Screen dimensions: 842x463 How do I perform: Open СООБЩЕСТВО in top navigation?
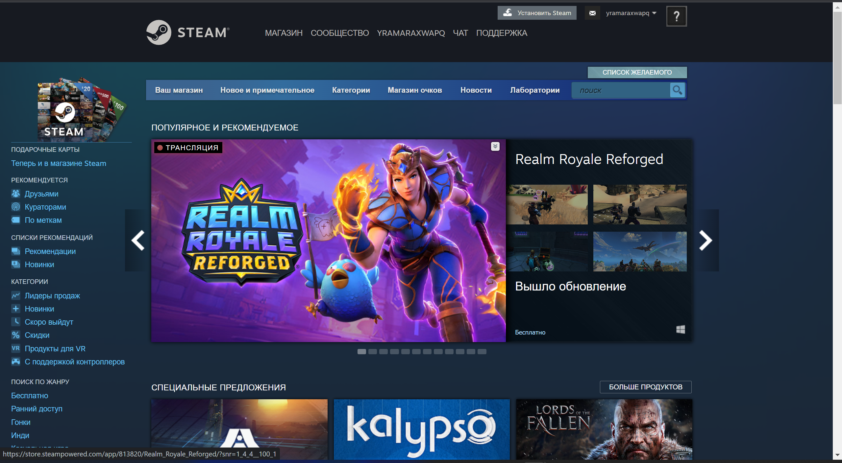[340, 33]
